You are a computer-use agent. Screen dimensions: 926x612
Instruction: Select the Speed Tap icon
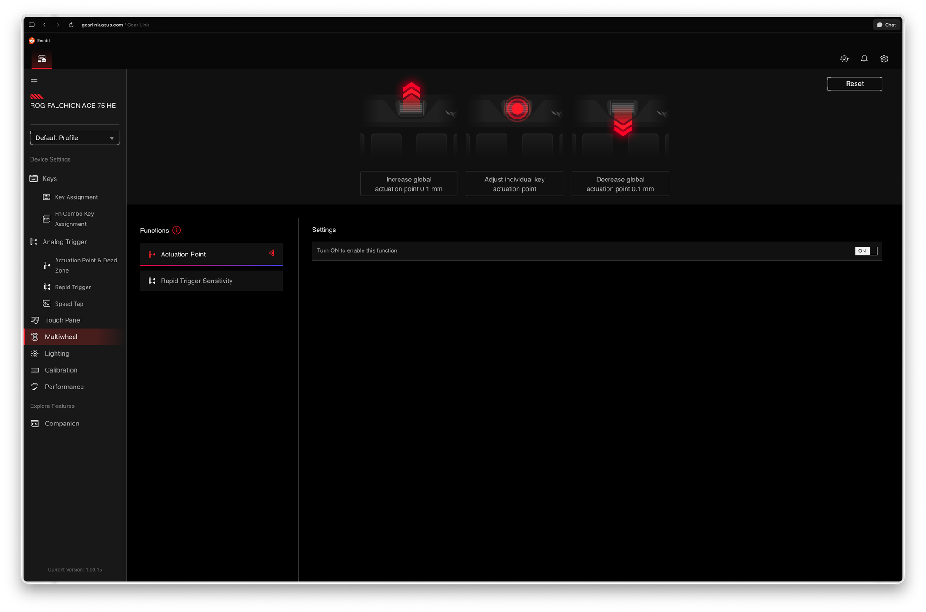(x=46, y=303)
